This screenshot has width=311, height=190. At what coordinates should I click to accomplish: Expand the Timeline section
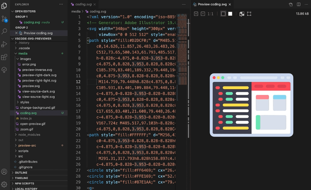coord(39,178)
